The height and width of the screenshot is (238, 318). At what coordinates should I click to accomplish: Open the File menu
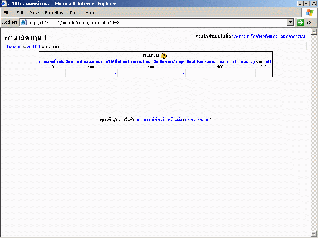point(7,13)
